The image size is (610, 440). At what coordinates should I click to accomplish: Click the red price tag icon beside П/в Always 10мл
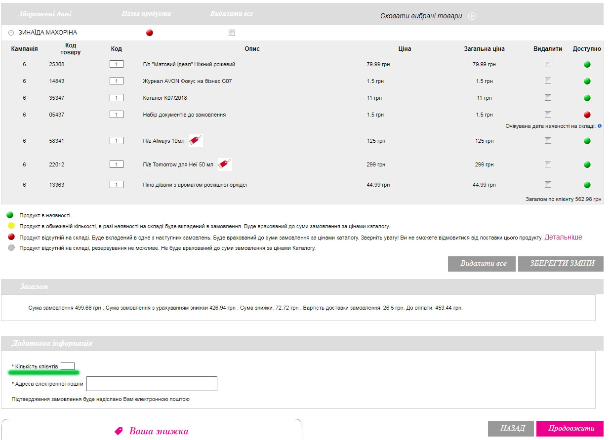(x=196, y=141)
